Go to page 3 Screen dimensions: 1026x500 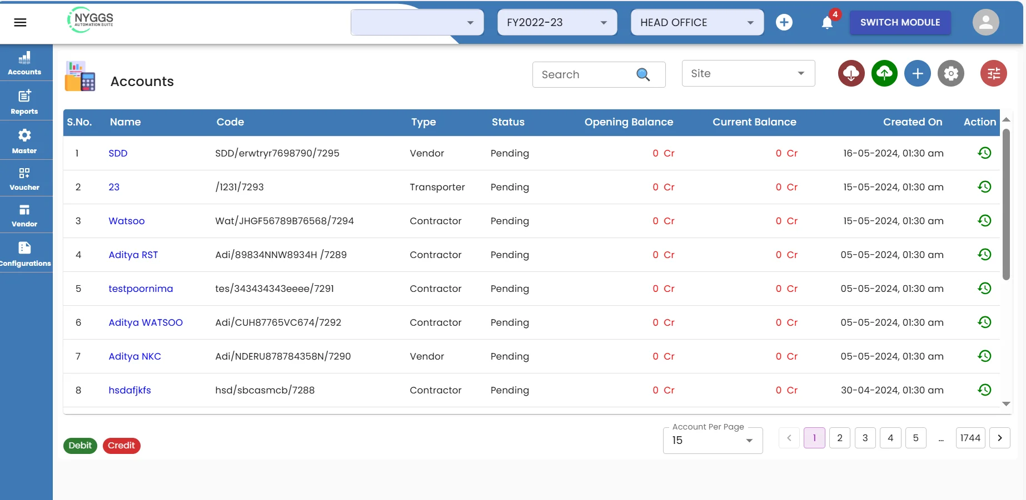[865, 438]
